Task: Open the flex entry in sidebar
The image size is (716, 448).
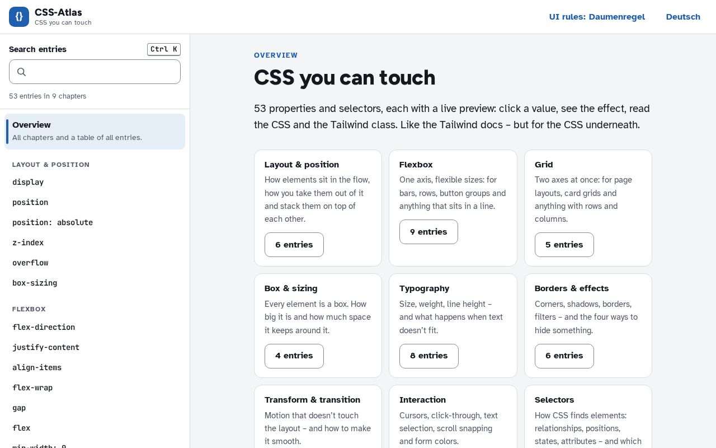Action: 95,428
